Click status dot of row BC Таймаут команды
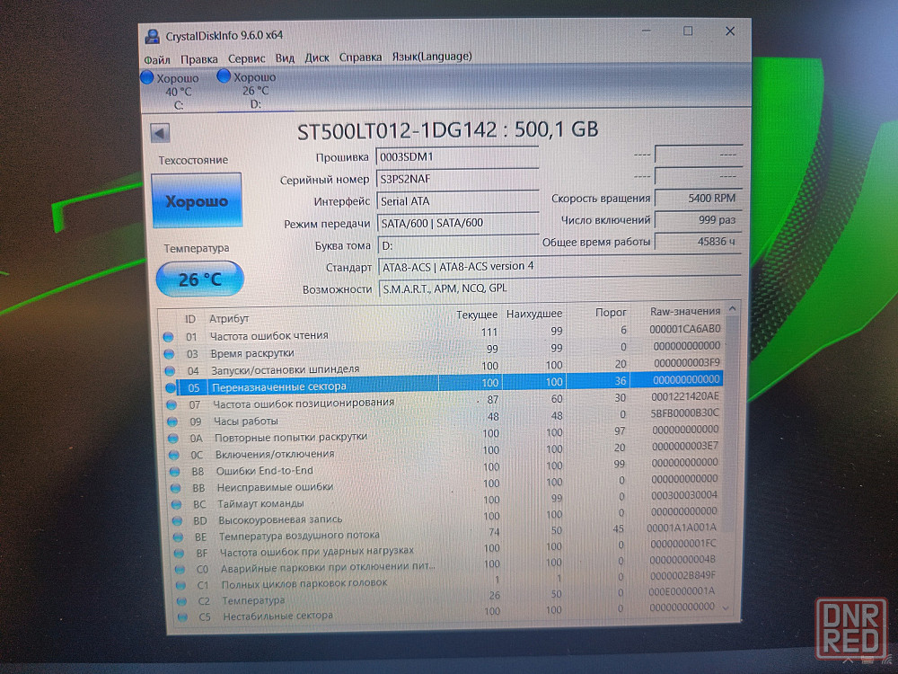The image size is (898, 674). coord(176,505)
